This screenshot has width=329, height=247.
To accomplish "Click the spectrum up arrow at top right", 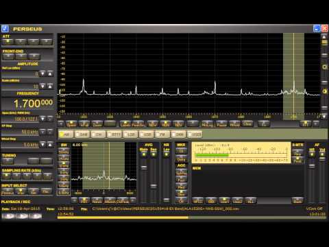I will click(x=324, y=36).
